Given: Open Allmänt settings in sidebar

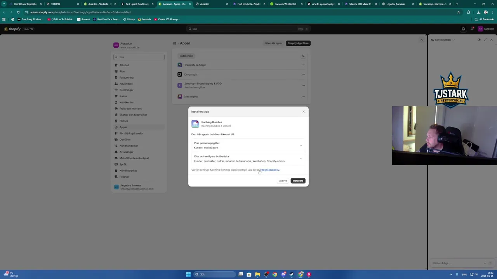Looking at the screenshot, I should [139, 65].
